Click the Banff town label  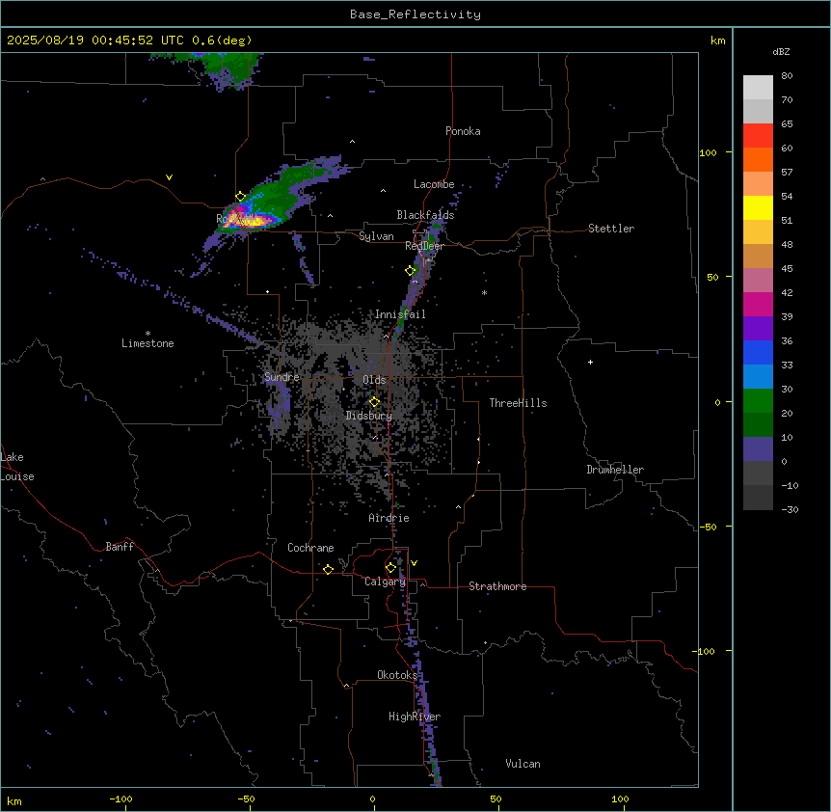click(120, 547)
